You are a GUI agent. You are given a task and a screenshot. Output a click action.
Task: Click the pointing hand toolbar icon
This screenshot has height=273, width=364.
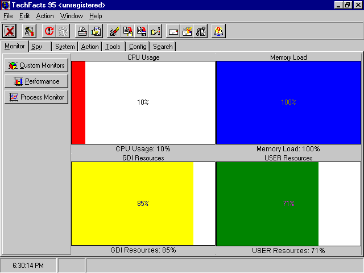click(x=156, y=31)
